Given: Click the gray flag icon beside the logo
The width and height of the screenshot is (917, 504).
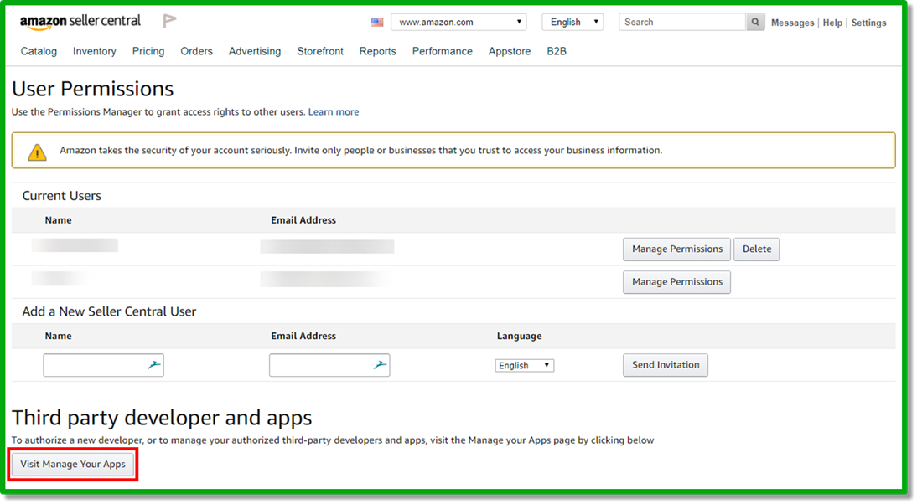Looking at the screenshot, I should 169,22.
